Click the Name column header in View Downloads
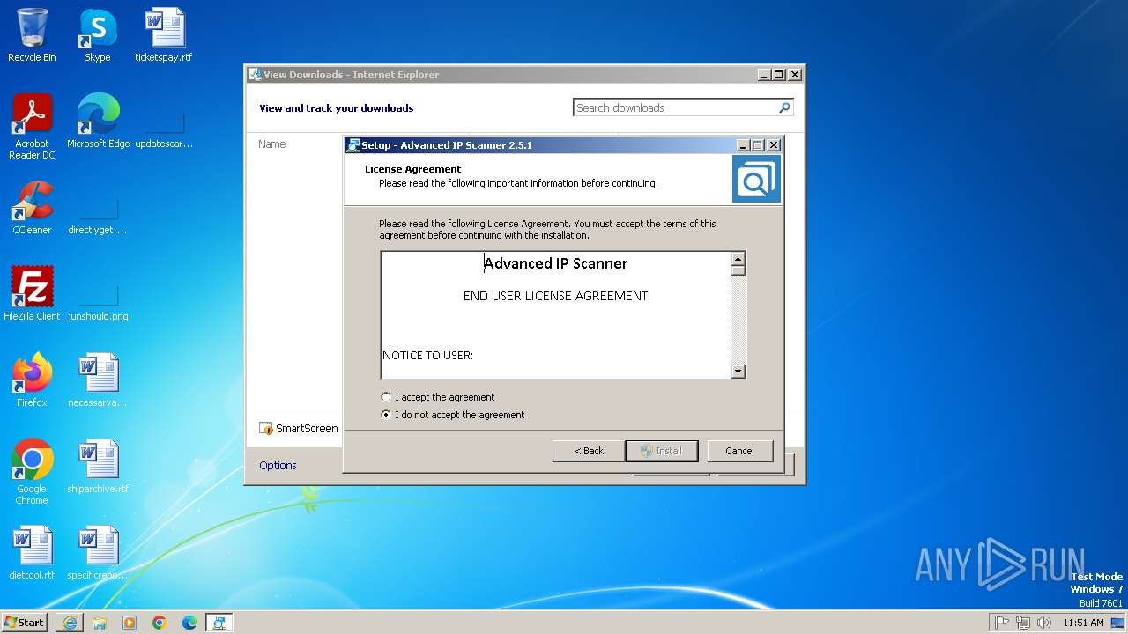This screenshot has height=634, width=1128. [x=272, y=144]
